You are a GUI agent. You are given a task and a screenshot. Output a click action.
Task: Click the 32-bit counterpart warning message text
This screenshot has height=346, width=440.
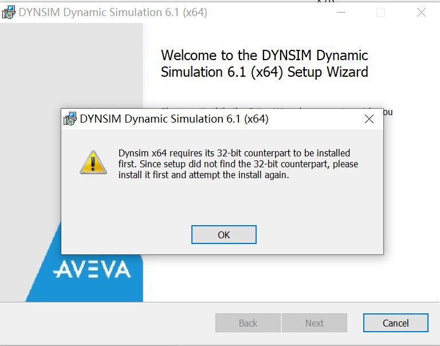[x=238, y=164]
